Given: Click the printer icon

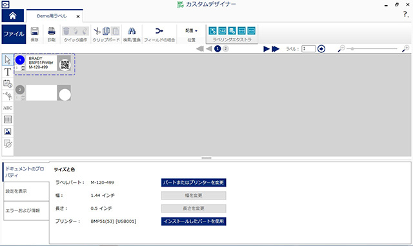Looking at the screenshot, I should click(x=52, y=31).
